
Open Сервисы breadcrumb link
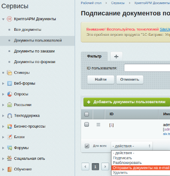point(118,3)
